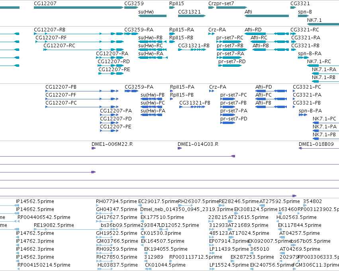This screenshot has height=271, width=339.
Task: Select the IP14562.5prime EST label
Action: pos(35,201)
